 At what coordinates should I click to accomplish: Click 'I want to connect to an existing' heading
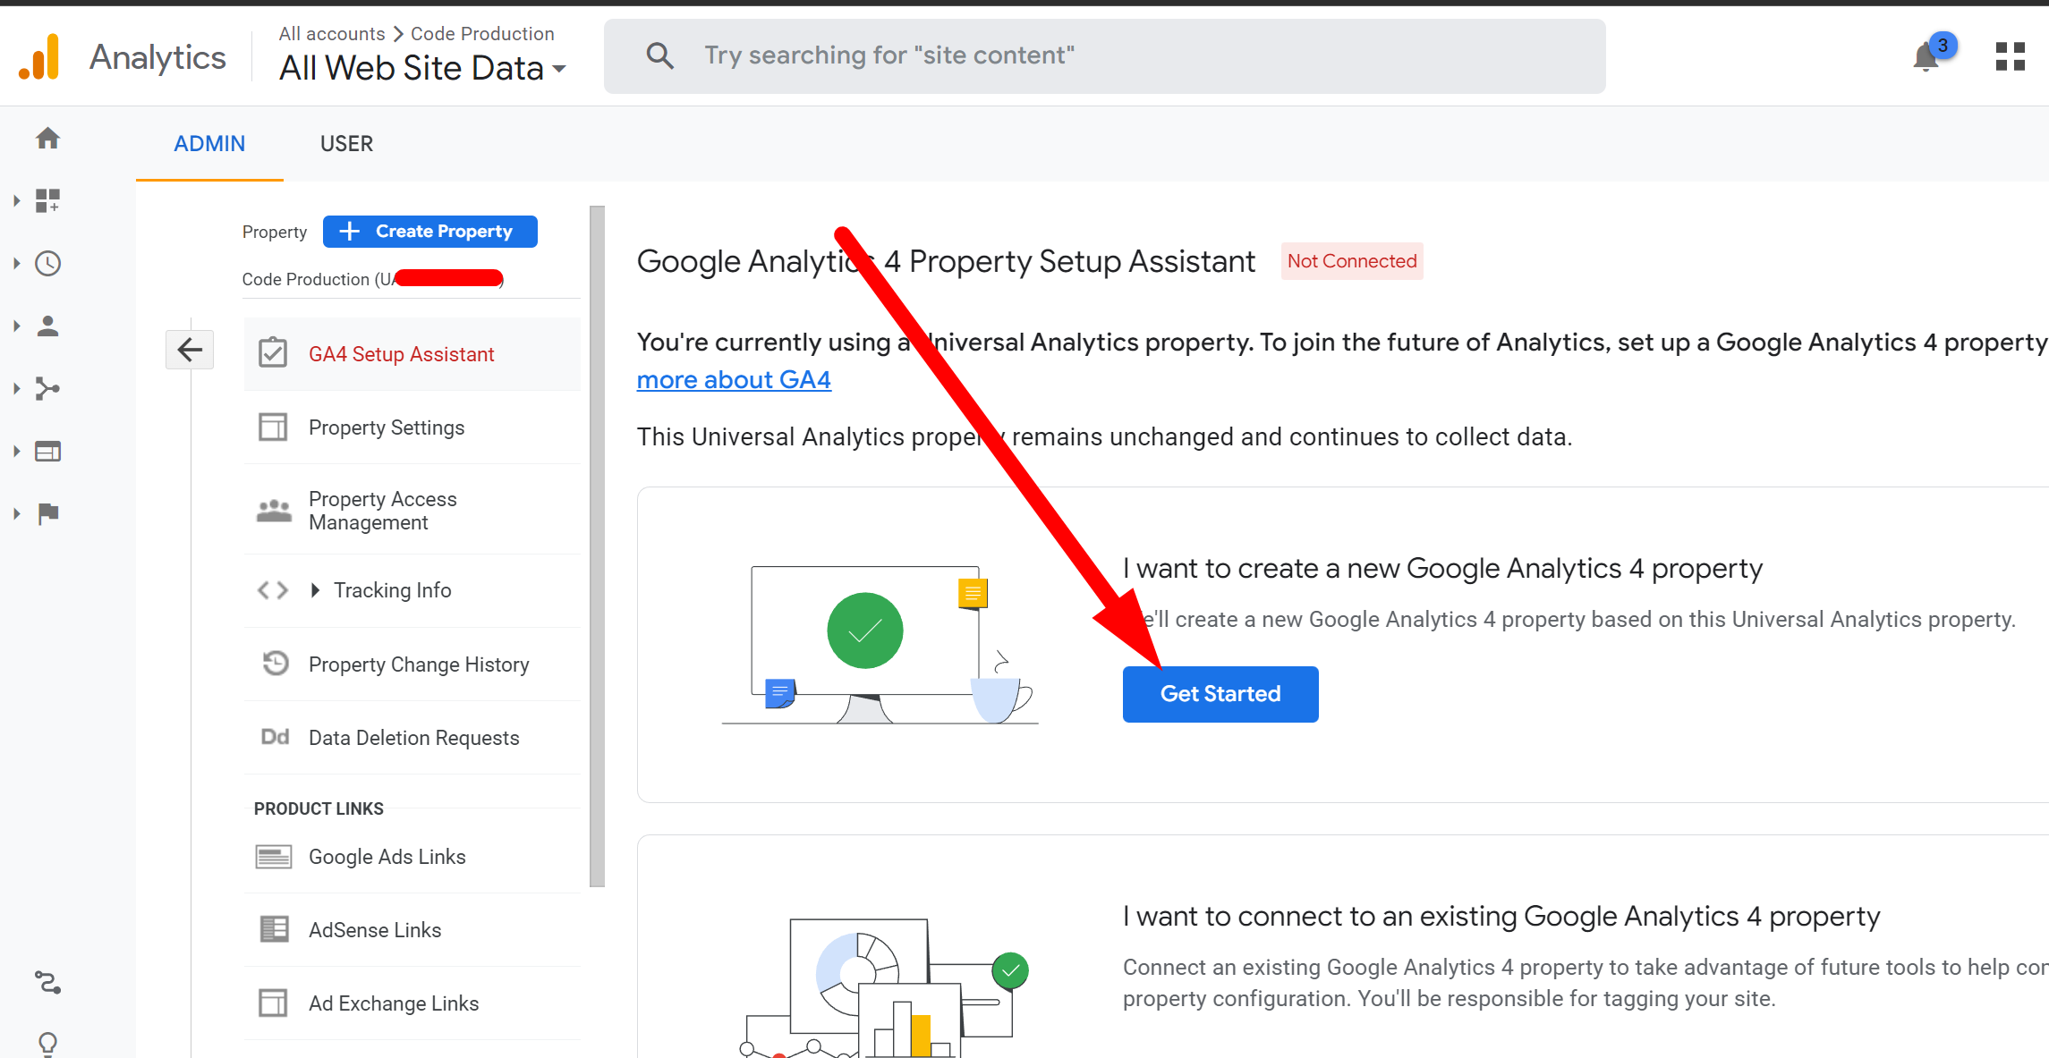point(1501,917)
